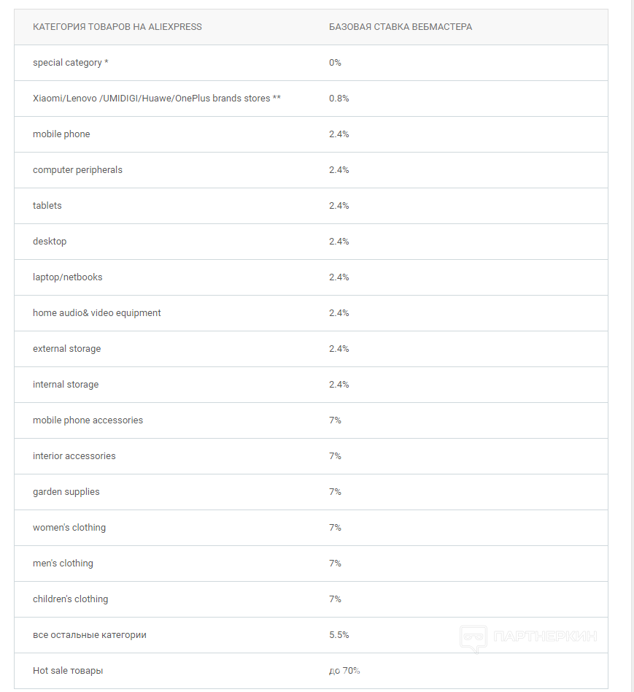Select the 'garden supplies' category cell
Image resolution: width=634 pixels, height=692 pixels.
tap(66, 492)
